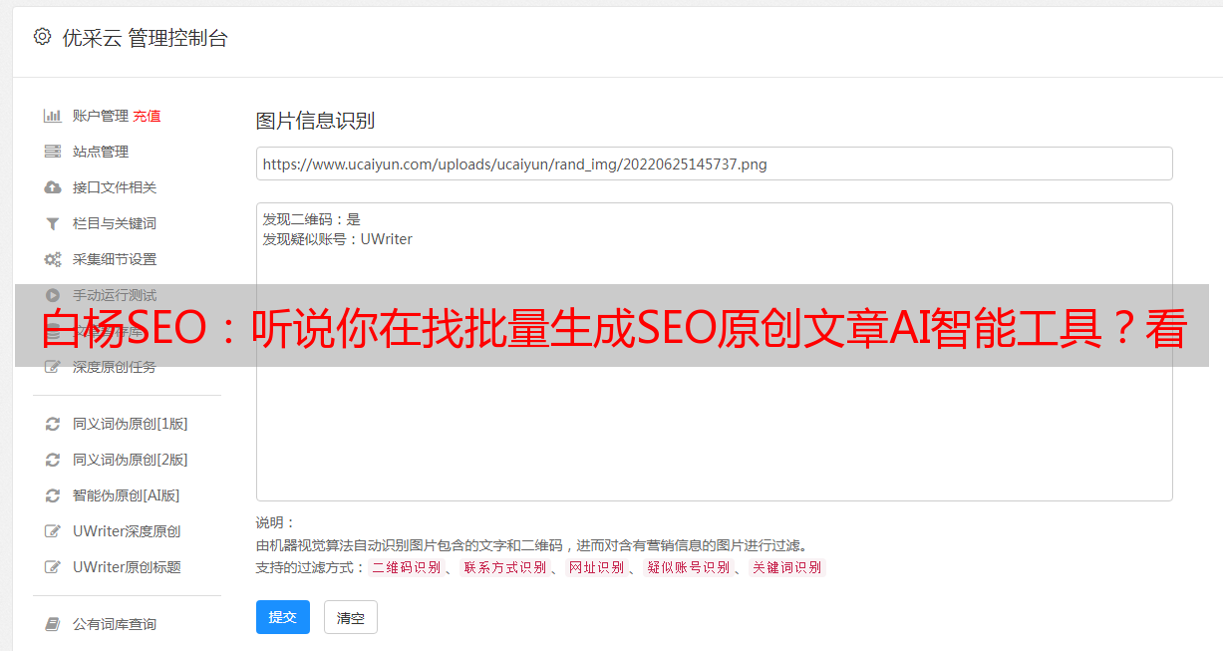The width and height of the screenshot is (1223, 651).
Task: Click the refresh icon for 同义词伪原创[2版]
Action: click(53, 460)
